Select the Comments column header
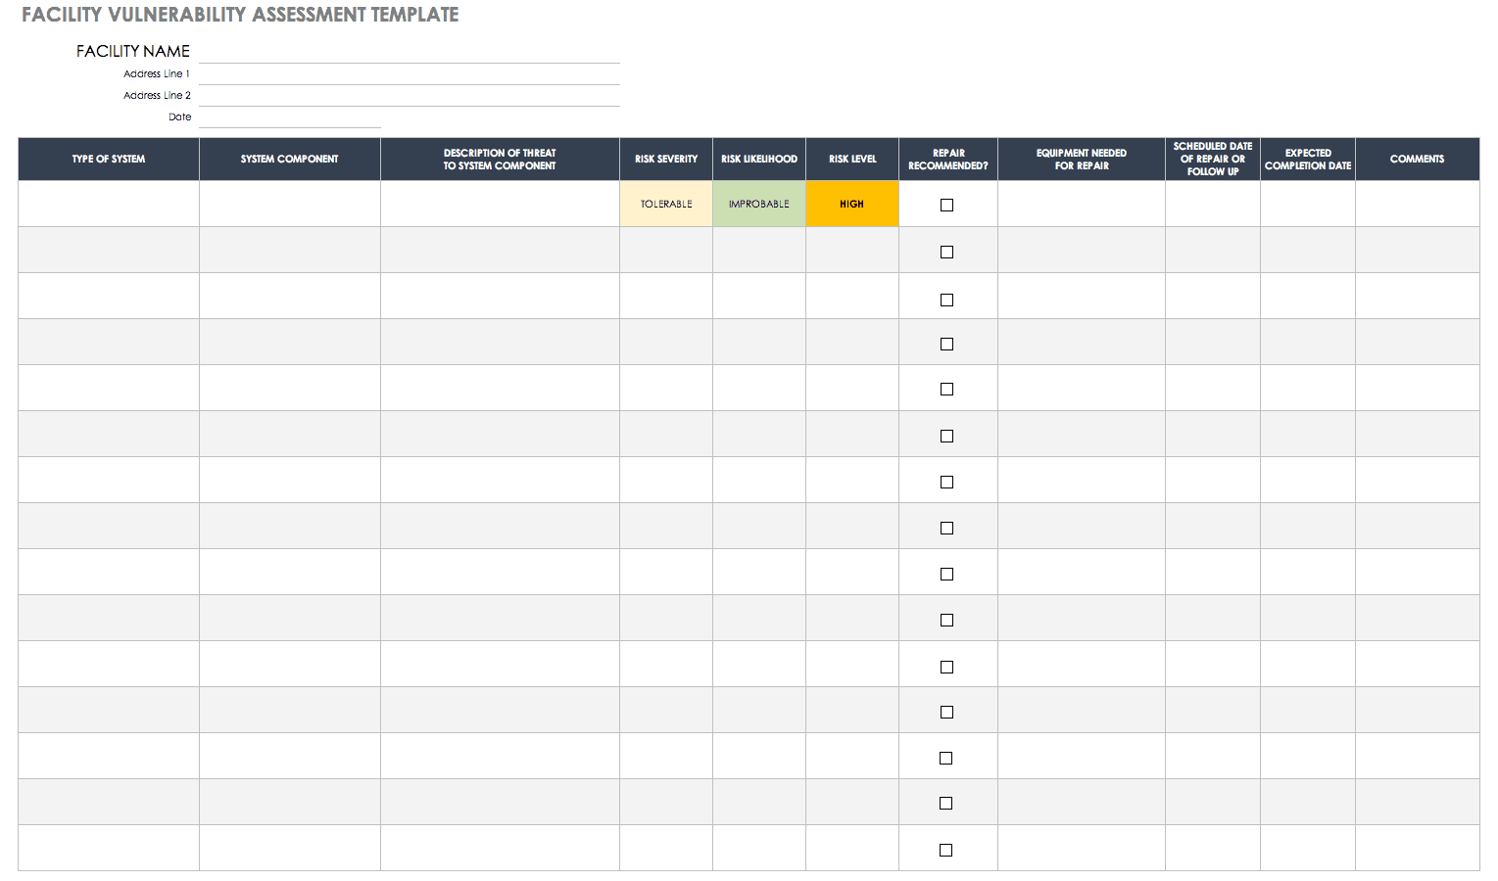The height and width of the screenshot is (881, 1498). (1417, 159)
